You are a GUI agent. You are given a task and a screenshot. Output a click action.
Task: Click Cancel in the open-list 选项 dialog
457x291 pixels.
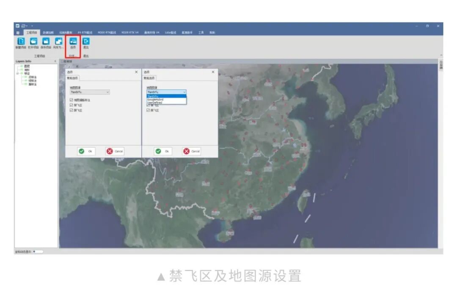192,151
